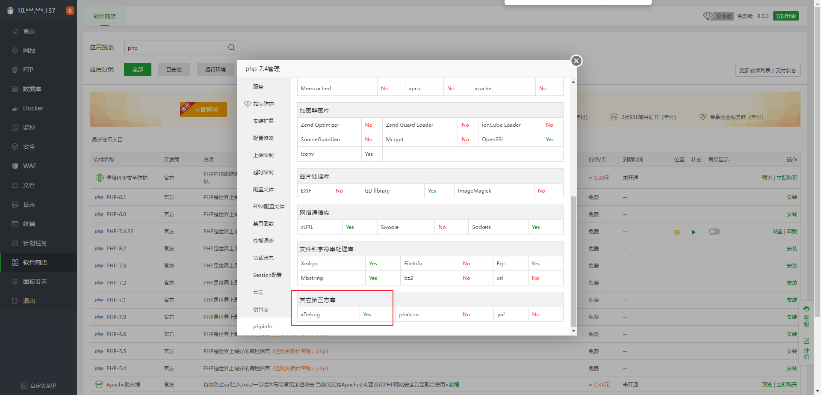Click the magnifier icon in the search box
821x395 pixels.
pos(232,48)
